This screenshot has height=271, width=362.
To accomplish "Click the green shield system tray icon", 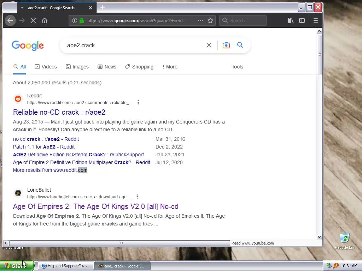I will [x=329, y=266].
